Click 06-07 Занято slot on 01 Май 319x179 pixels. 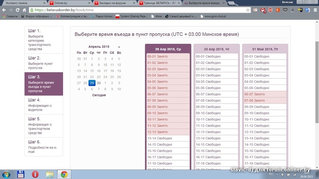265,94
